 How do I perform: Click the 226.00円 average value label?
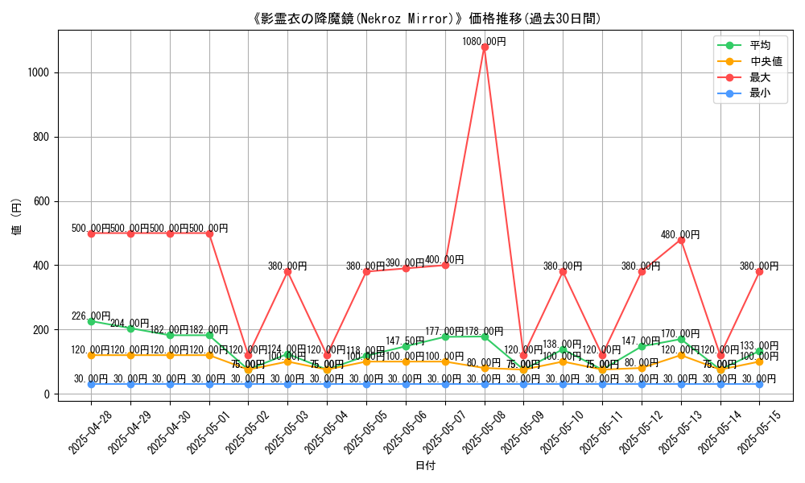pyautogui.click(x=91, y=316)
